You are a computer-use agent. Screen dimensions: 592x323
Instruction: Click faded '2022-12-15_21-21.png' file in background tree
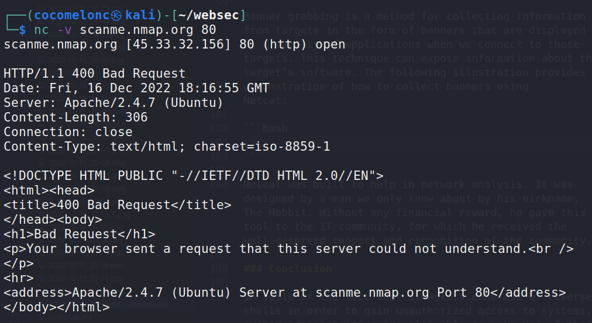(x=85, y=279)
